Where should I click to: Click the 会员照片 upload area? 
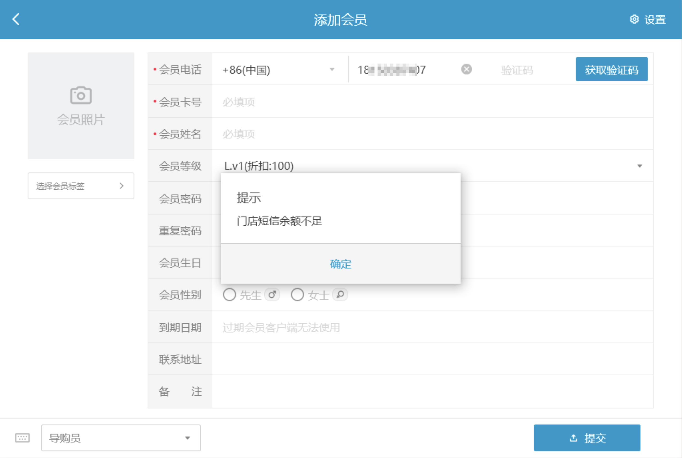pyautogui.click(x=81, y=106)
